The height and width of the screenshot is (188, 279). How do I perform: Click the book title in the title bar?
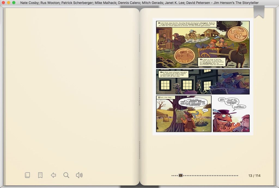click(139, 2)
